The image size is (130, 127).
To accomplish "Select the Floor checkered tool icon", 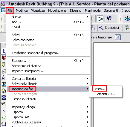I will (x=4, y=97).
